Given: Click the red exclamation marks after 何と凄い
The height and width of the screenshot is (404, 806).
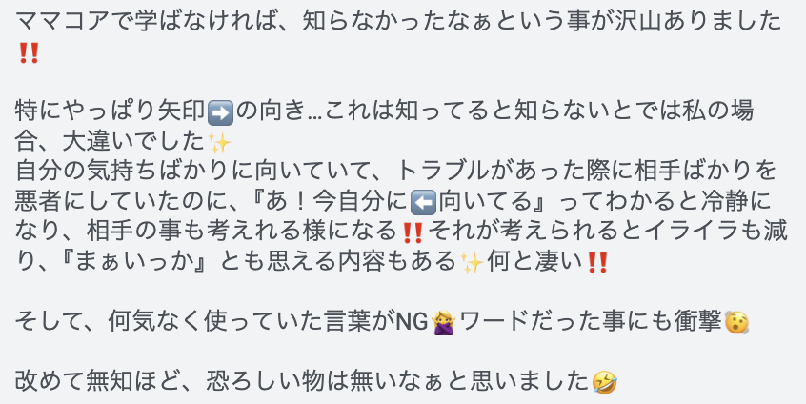Looking at the screenshot, I should tap(596, 263).
